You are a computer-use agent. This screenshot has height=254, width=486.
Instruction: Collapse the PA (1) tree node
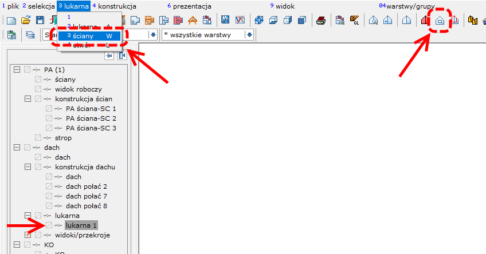point(17,70)
